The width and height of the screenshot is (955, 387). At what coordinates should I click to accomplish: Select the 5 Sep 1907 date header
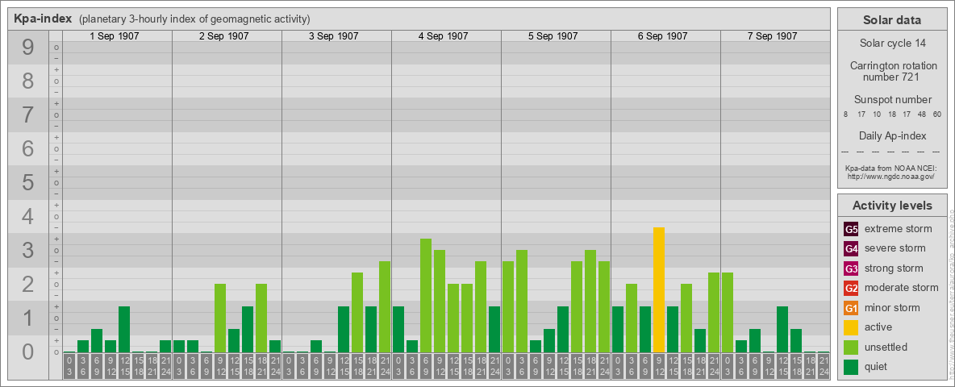(553, 36)
